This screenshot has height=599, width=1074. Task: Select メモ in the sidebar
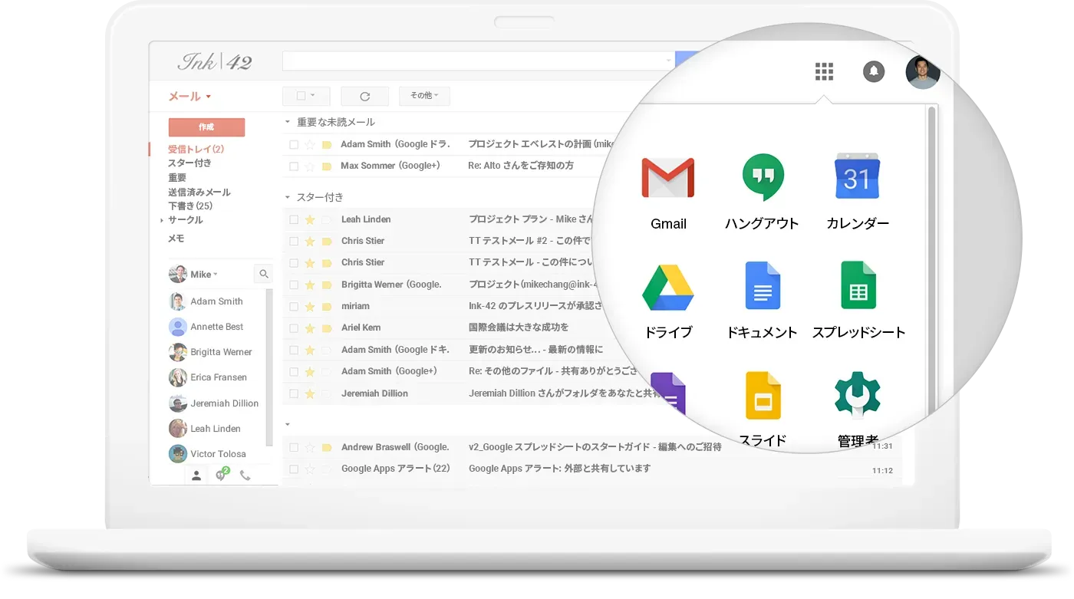[176, 239]
